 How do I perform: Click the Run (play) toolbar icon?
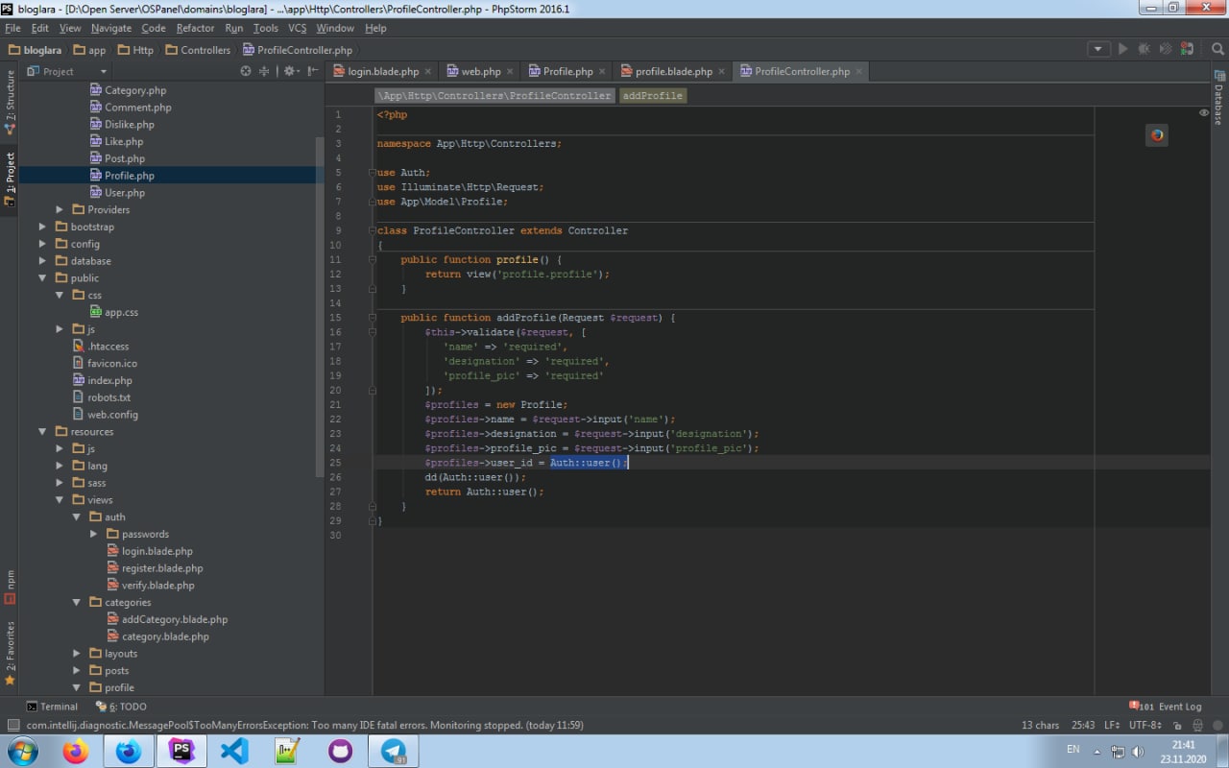(1122, 49)
